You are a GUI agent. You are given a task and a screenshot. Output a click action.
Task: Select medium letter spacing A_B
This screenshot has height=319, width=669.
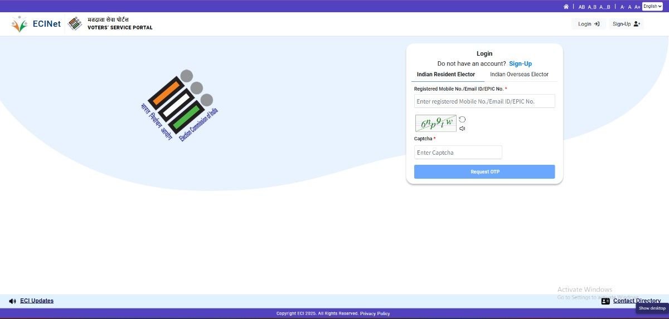pos(592,7)
